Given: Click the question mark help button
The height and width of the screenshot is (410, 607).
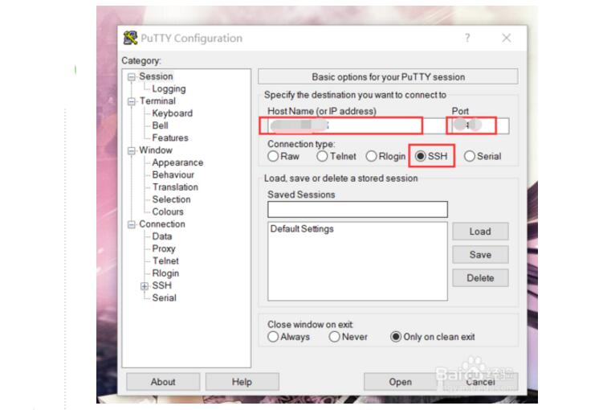Looking at the screenshot, I should pyautogui.click(x=467, y=38).
